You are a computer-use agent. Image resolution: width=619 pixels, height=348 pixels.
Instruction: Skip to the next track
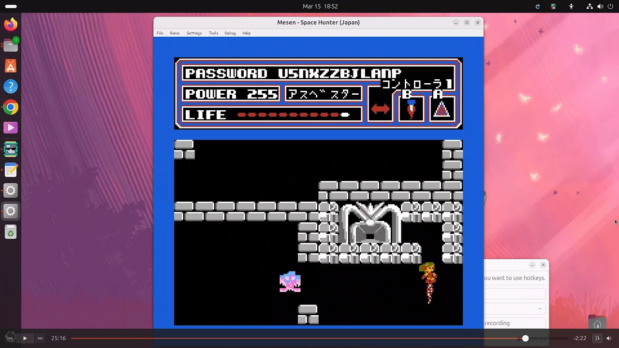(40, 338)
